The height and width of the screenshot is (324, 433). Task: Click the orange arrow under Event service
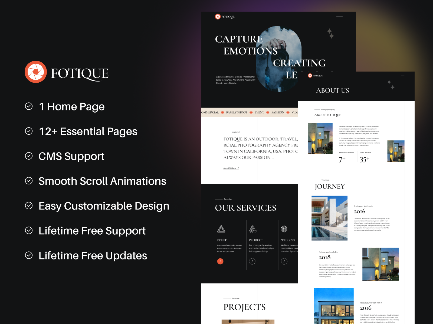[220, 261]
